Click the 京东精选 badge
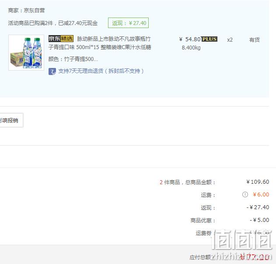276x264 pixels. click(61, 39)
